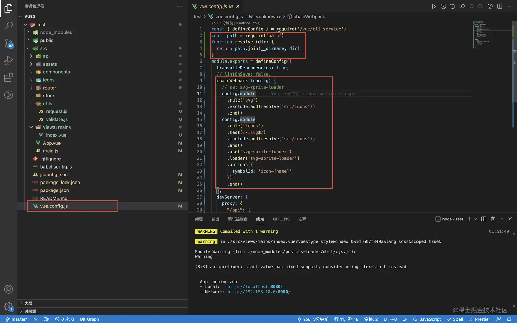Click the feedback icon beside the Prettier status
This screenshot has height=323, width=517.
[499, 319]
